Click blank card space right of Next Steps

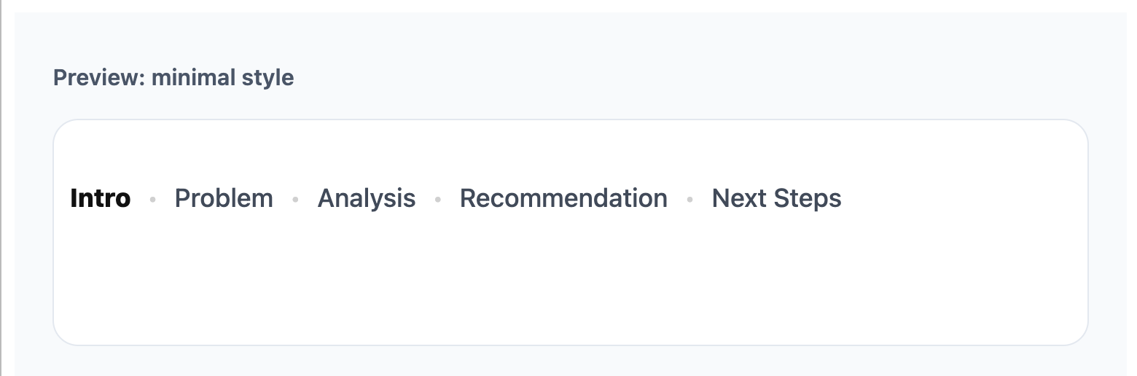click(962, 198)
